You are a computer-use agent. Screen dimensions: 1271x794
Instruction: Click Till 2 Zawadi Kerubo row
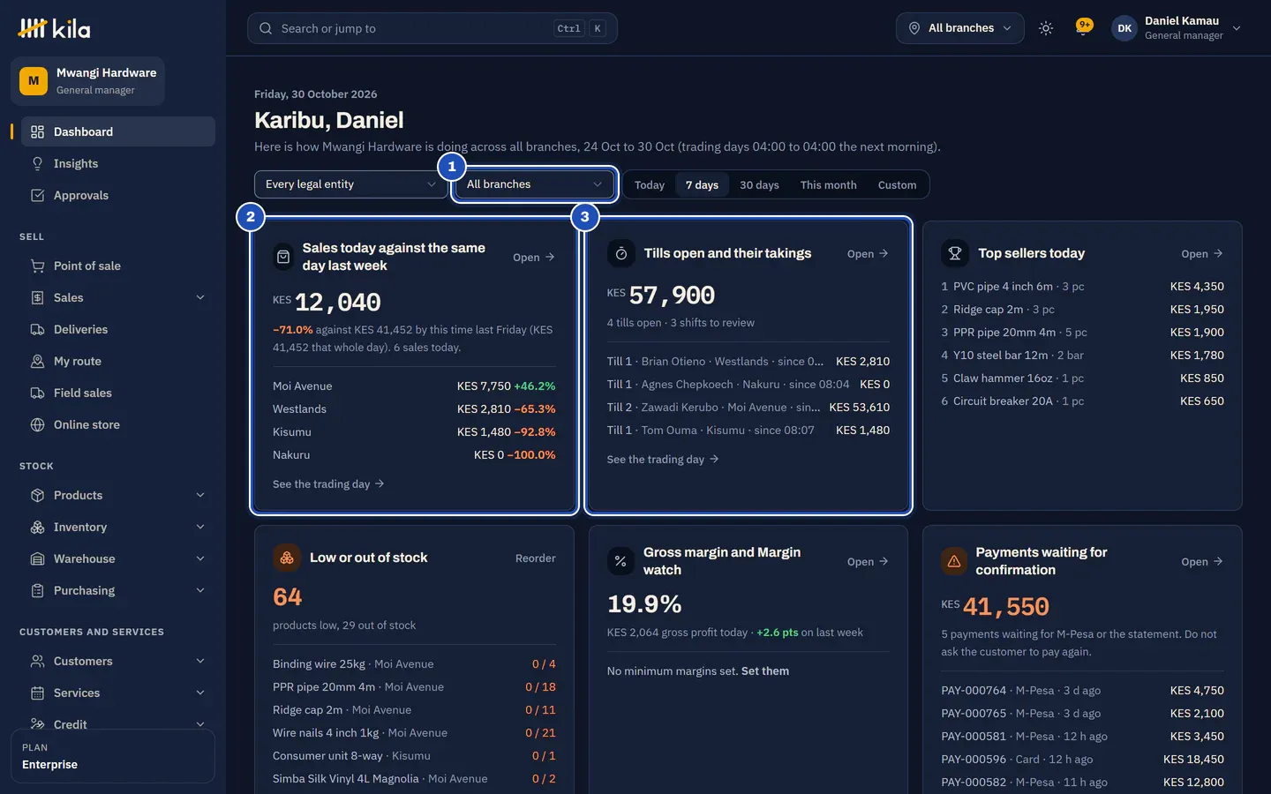[x=748, y=408]
